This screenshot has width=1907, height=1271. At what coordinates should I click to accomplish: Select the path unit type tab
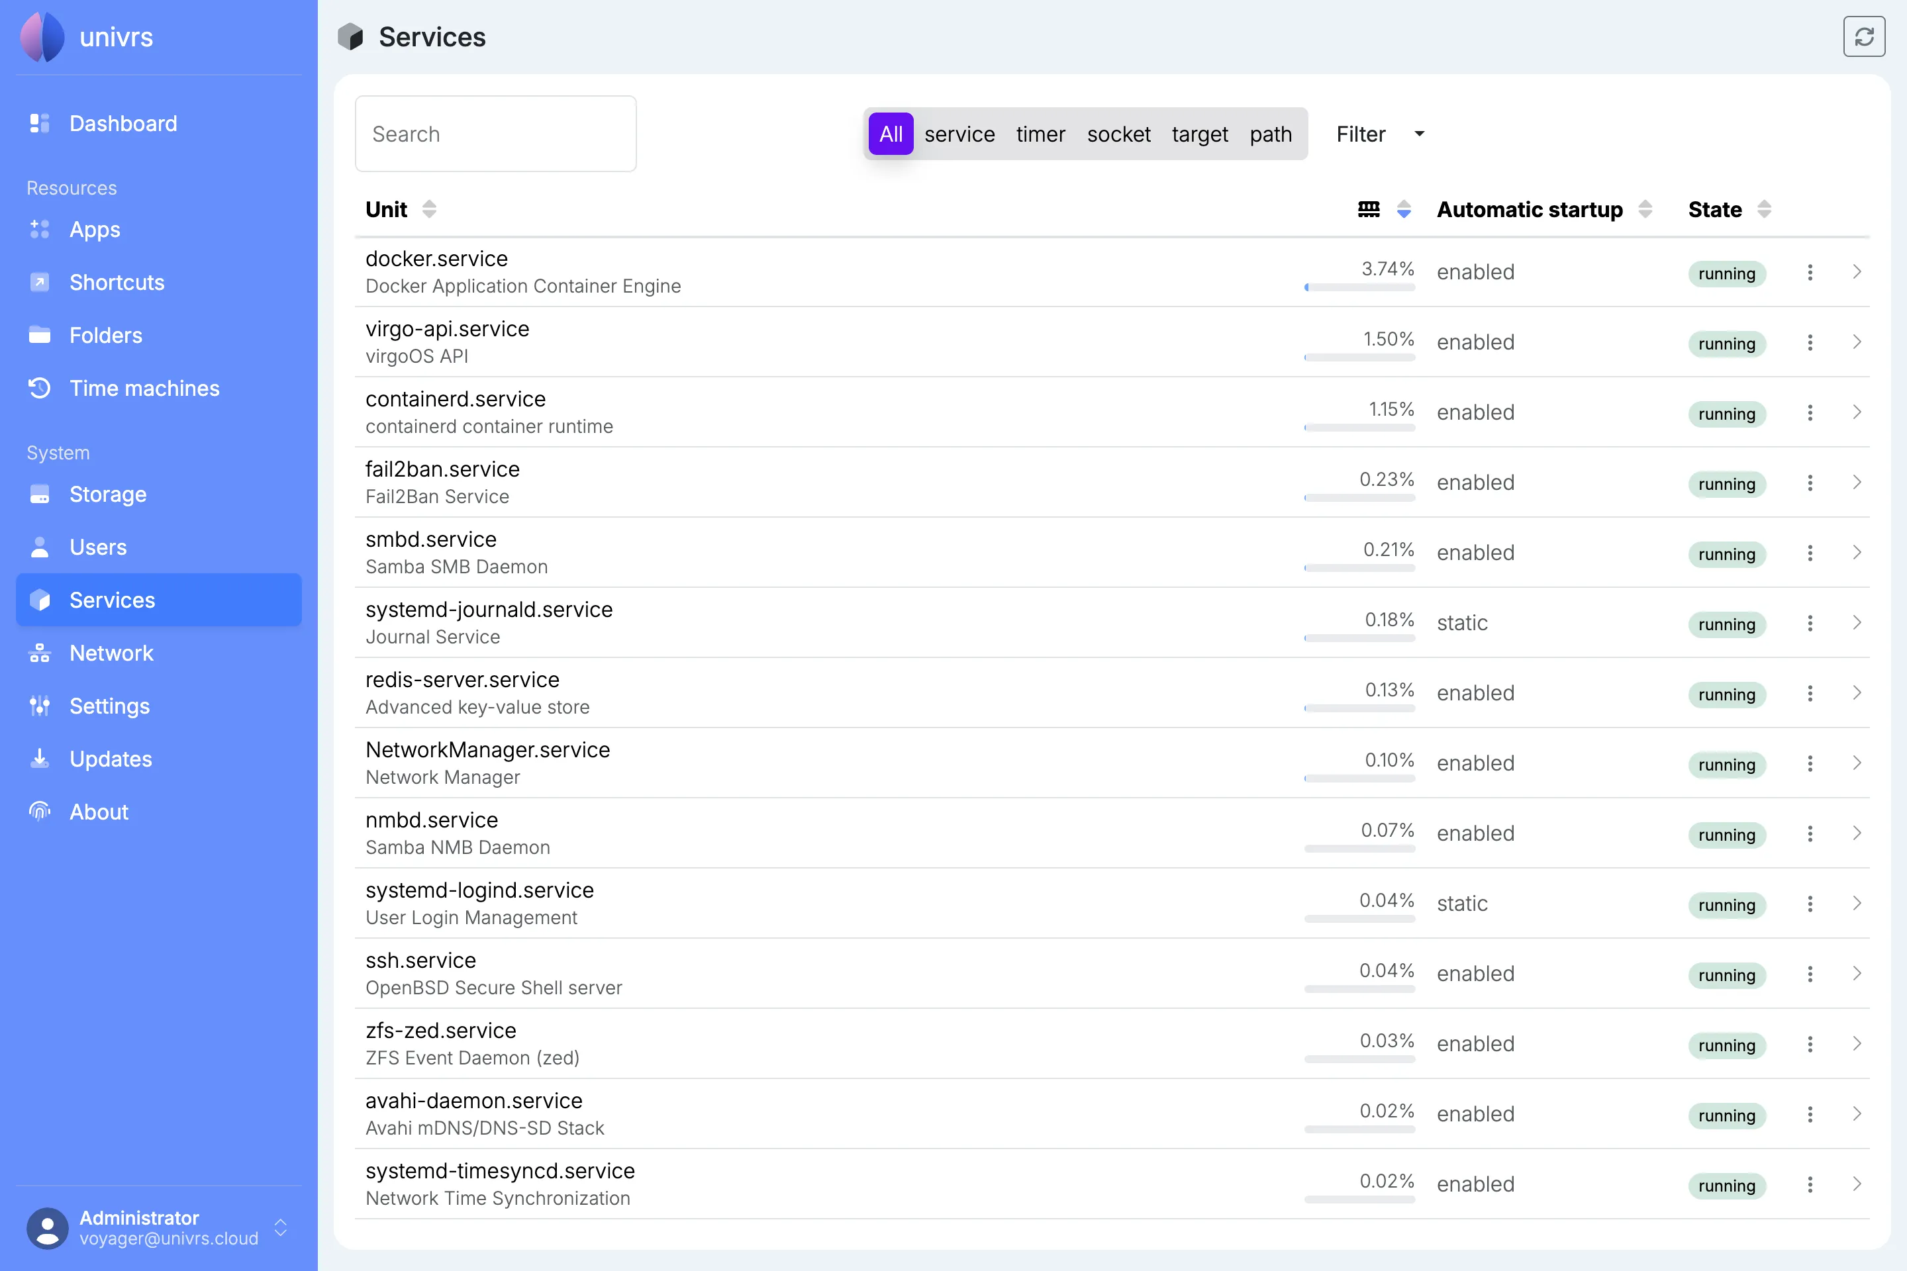pos(1271,134)
